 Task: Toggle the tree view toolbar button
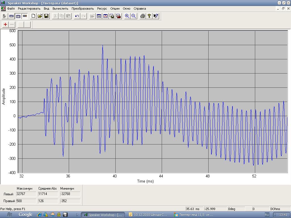(5, 16)
